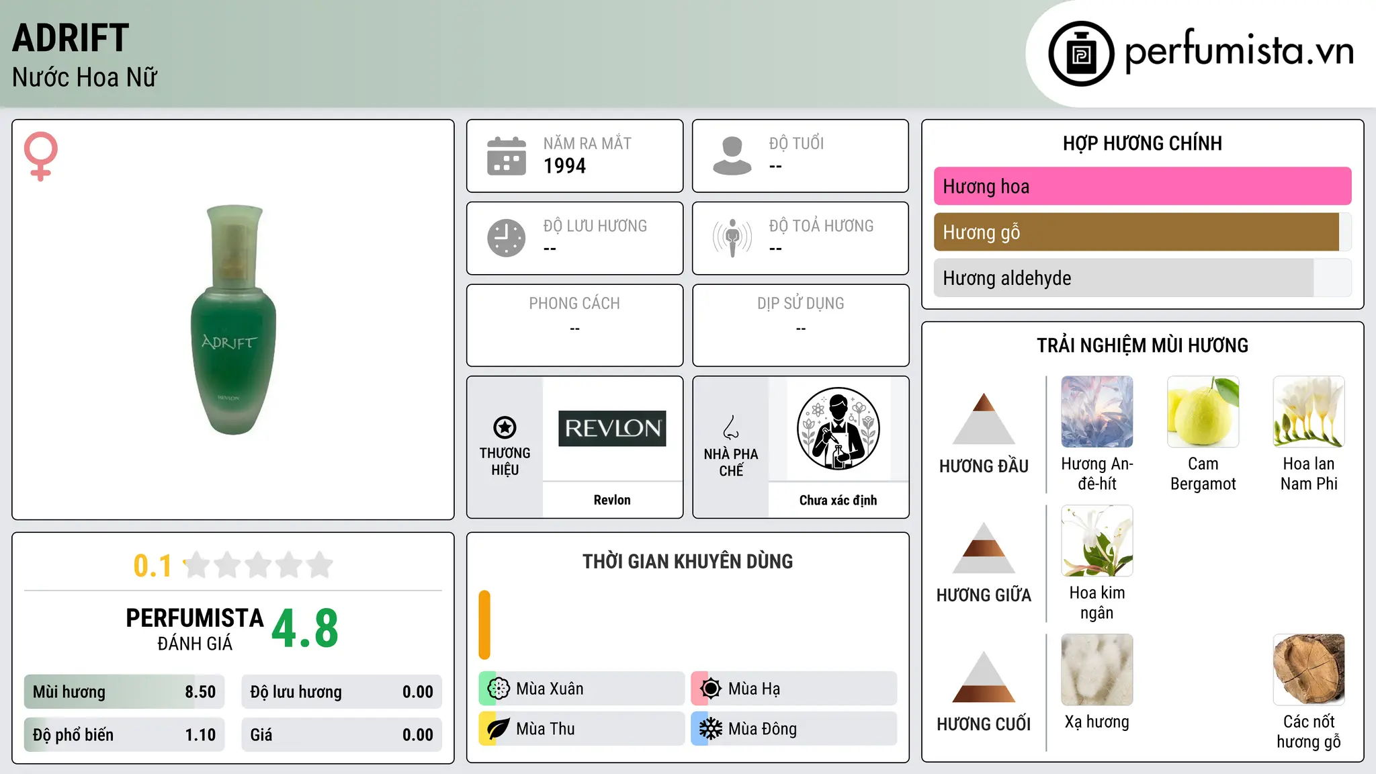The width and height of the screenshot is (1376, 774).
Task: Click the Dịp Sử Dụng card
Action: click(x=800, y=325)
